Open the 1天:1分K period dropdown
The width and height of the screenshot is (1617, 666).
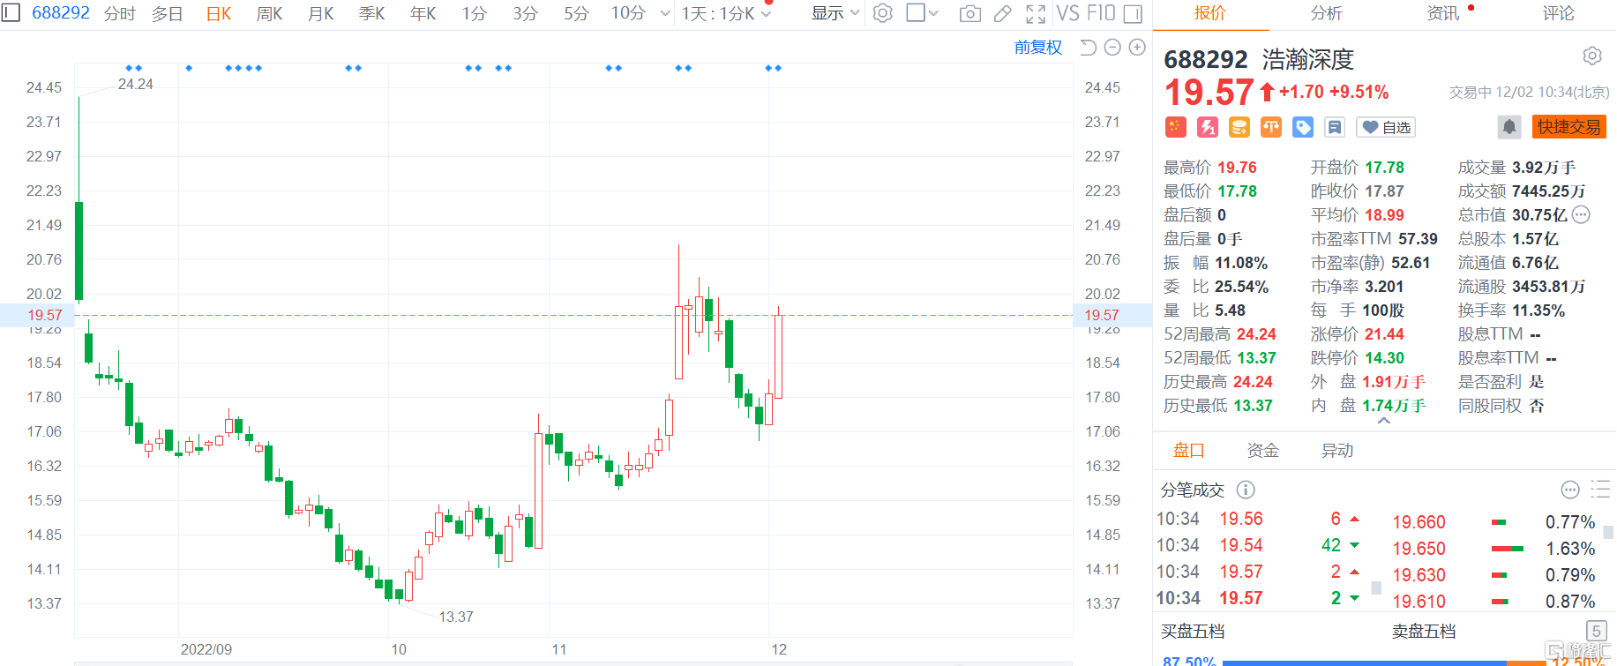[726, 13]
